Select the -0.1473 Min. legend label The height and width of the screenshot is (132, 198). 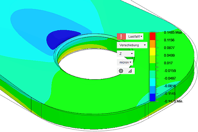pyautogui.click(x=173, y=101)
